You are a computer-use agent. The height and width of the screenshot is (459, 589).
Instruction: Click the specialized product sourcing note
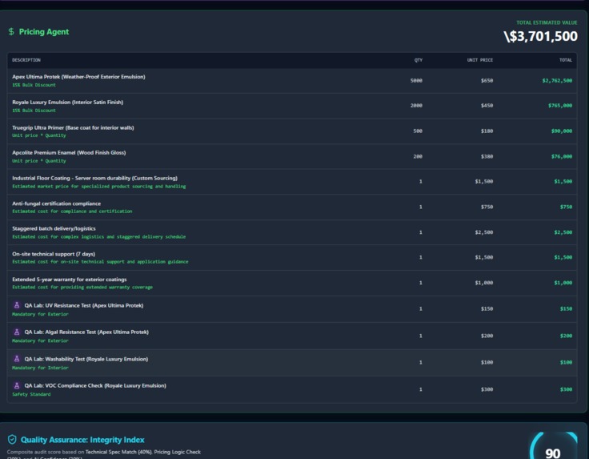(98, 187)
